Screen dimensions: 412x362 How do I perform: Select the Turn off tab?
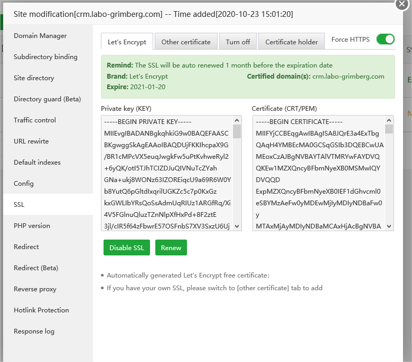pos(238,42)
